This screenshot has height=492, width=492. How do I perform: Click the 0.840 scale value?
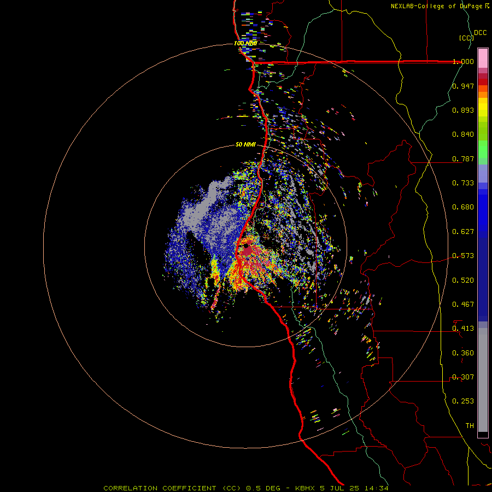click(463, 134)
